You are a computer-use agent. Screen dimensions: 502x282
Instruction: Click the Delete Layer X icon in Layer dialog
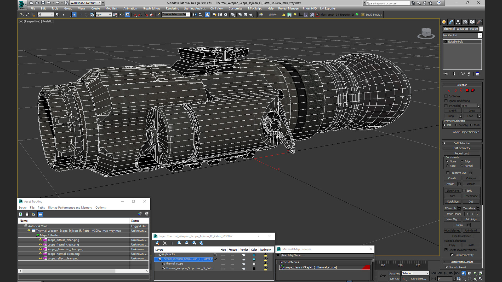[x=165, y=243]
